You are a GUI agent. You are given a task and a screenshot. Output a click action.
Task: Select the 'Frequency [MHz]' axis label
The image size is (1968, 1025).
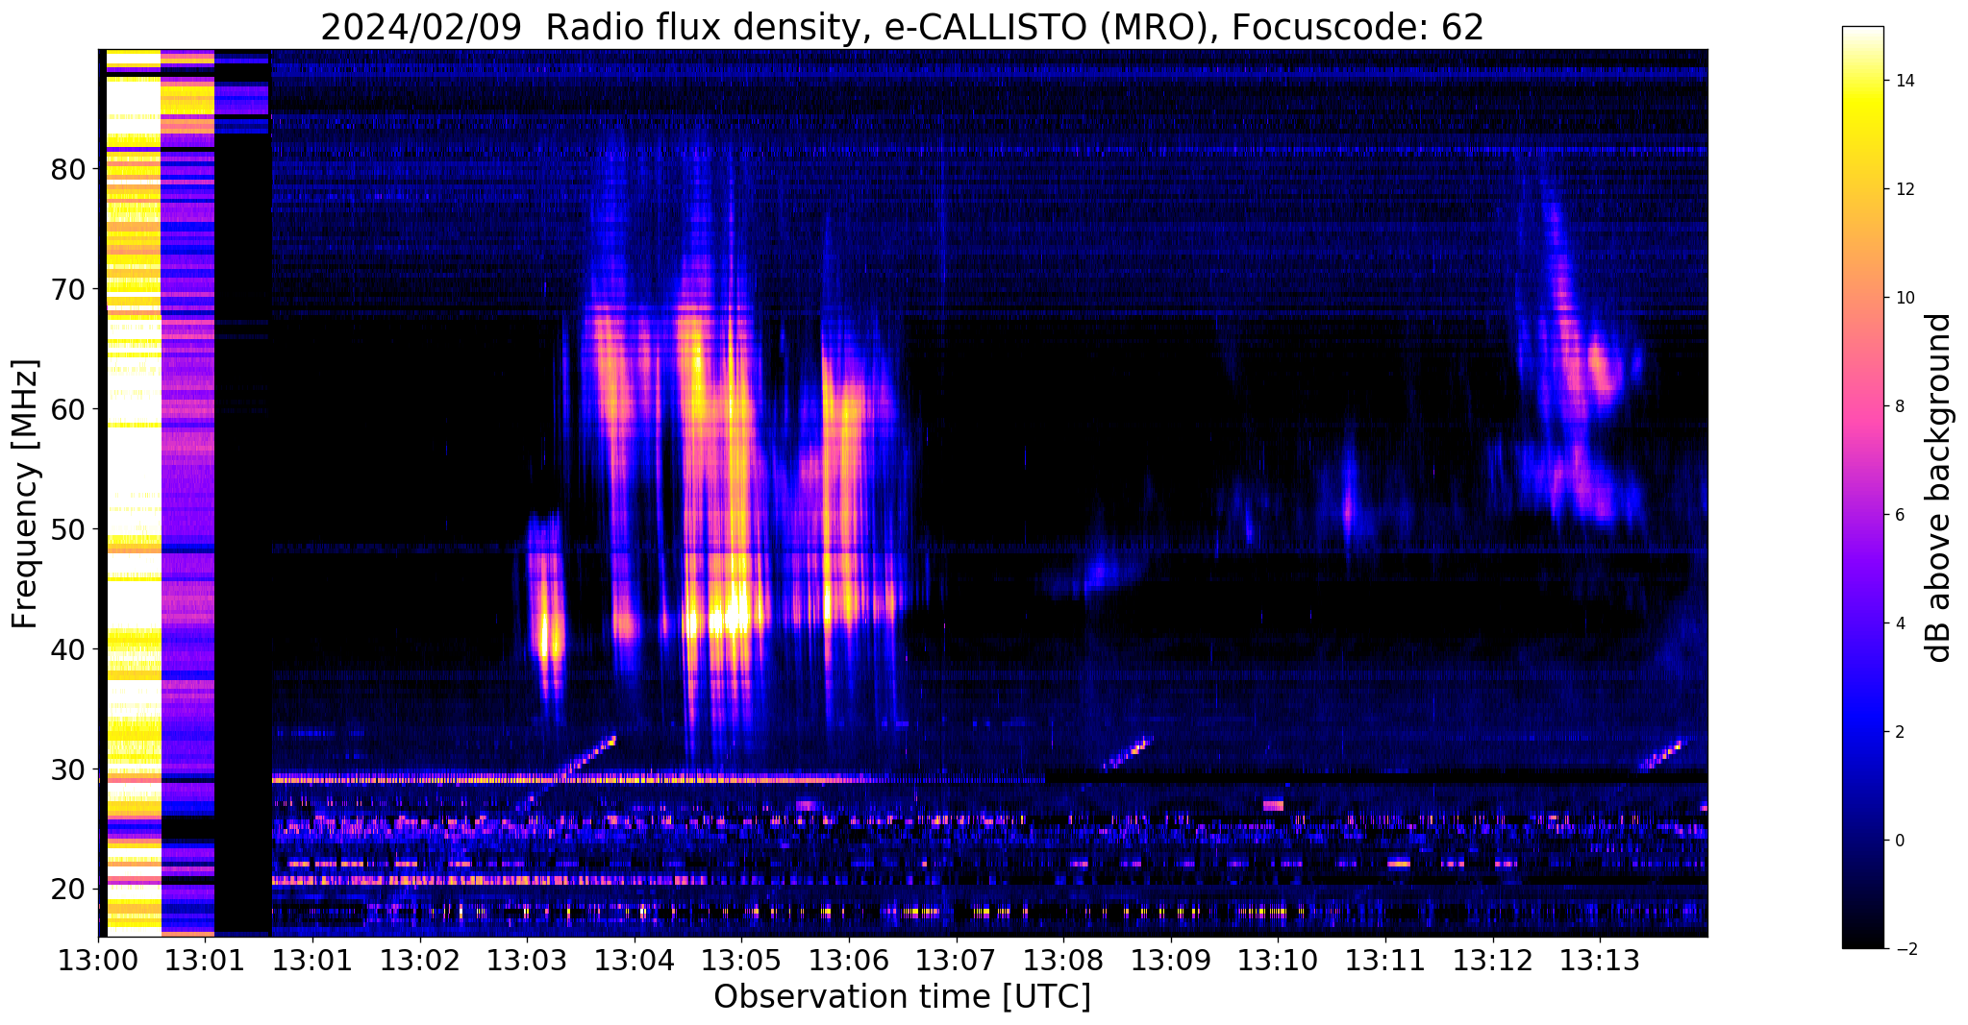click(26, 494)
